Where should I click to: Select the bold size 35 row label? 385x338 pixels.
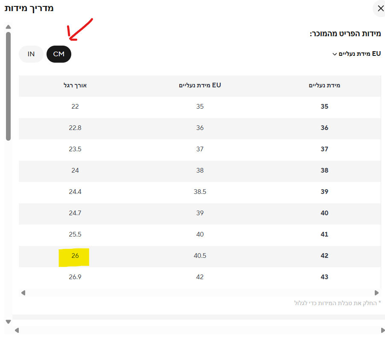pos(324,107)
